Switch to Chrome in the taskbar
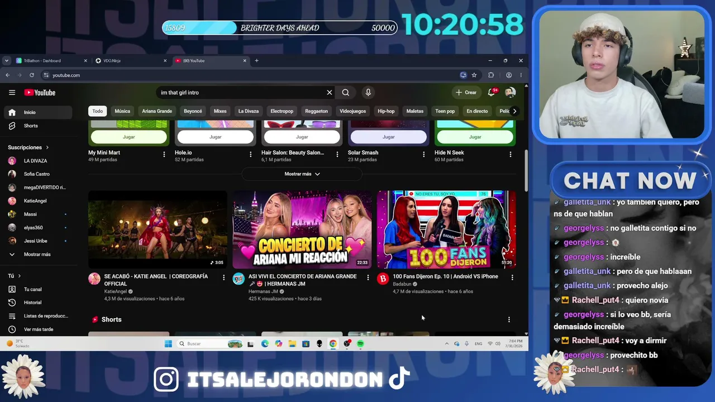 coord(333,344)
